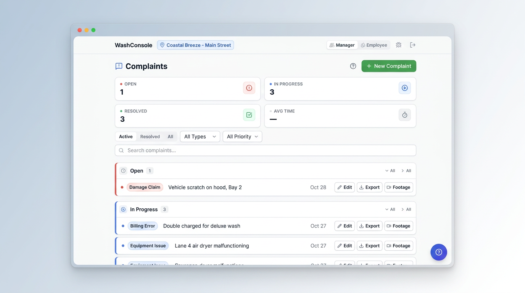The height and width of the screenshot is (293, 525).
Task: View Footage for Double charged complaint
Action: point(399,226)
